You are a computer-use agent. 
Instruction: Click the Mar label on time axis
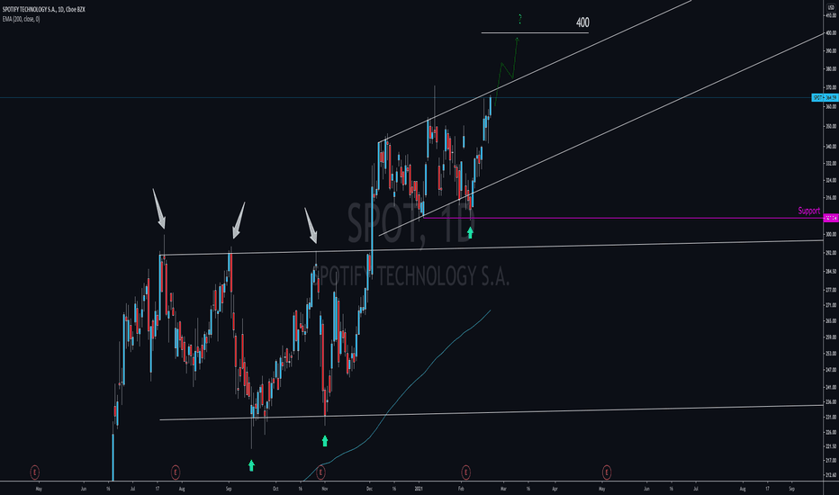point(503,489)
